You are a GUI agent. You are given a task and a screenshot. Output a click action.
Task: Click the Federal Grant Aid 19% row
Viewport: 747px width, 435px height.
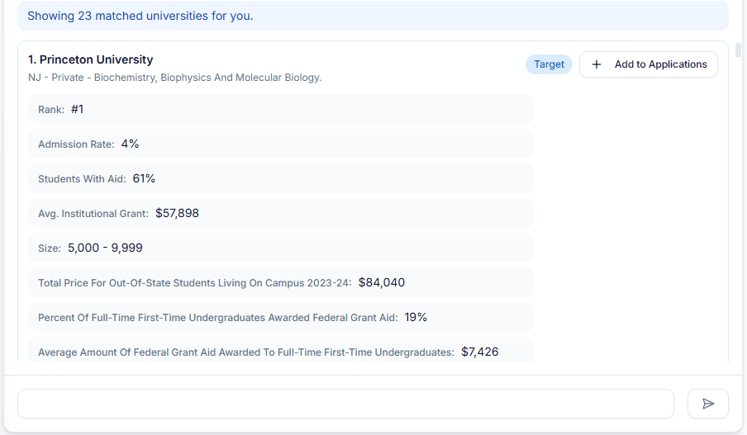pos(280,318)
